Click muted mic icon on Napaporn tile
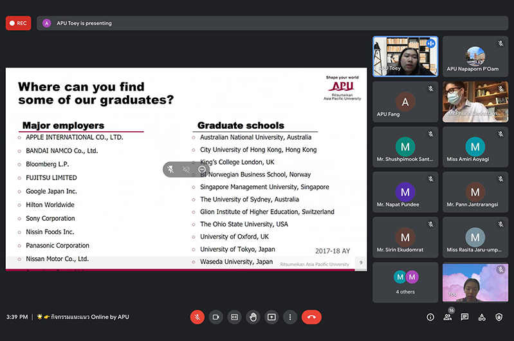 point(500,43)
